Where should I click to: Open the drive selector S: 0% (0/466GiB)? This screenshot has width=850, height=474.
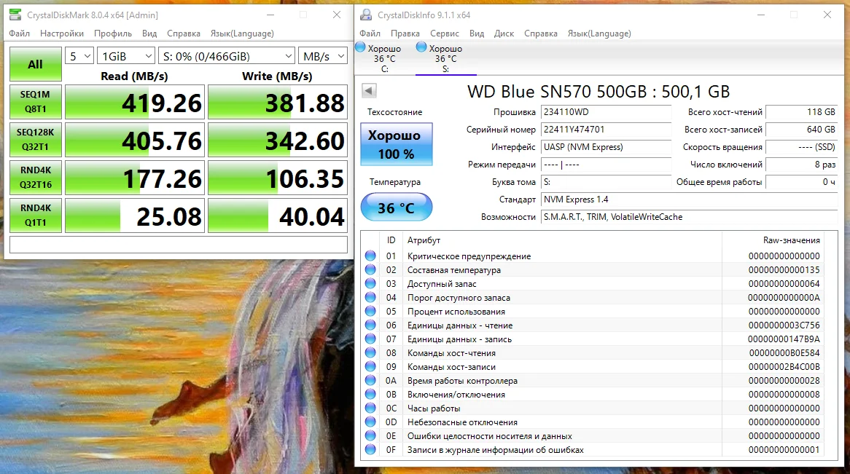point(226,56)
